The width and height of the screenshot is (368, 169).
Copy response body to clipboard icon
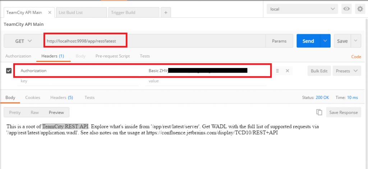tap(319, 112)
